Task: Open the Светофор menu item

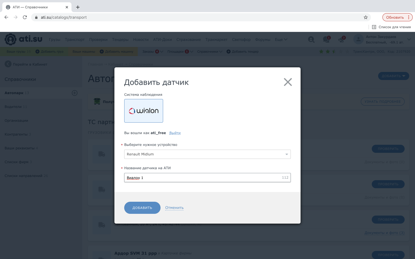Action: (x=241, y=40)
